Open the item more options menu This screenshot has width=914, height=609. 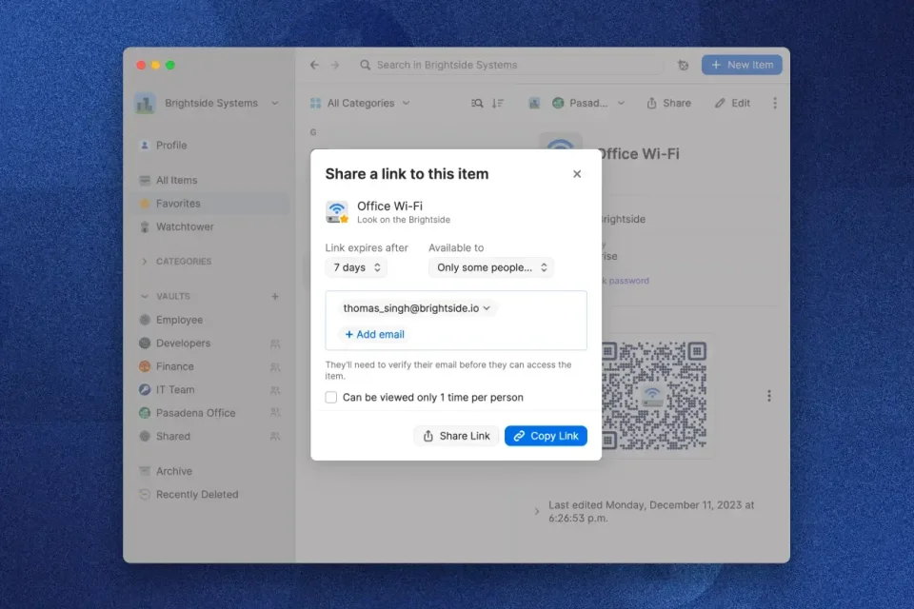click(x=775, y=103)
